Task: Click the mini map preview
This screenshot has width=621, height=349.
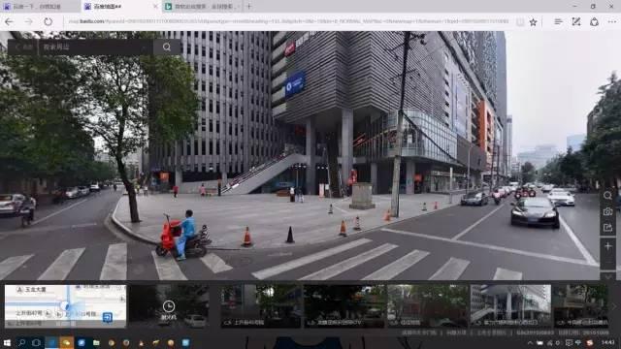Action: coord(65,306)
